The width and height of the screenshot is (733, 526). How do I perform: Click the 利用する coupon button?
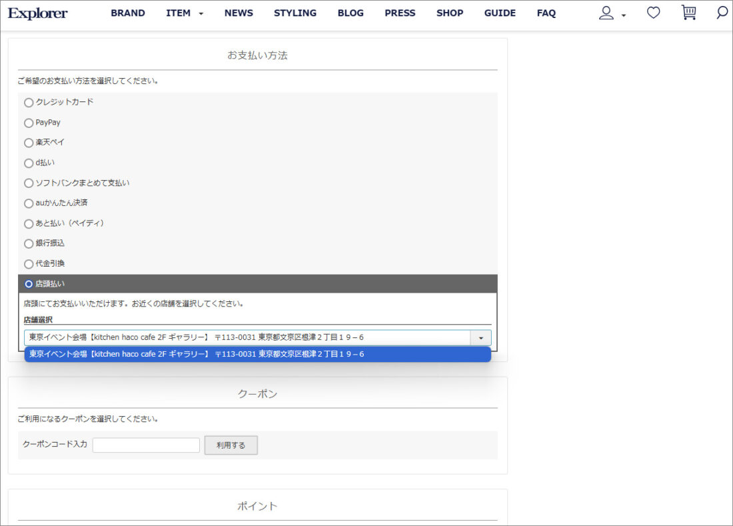tap(231, 445)
